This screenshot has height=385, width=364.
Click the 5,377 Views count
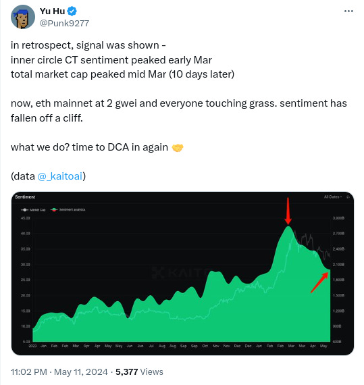coord(139,372)
